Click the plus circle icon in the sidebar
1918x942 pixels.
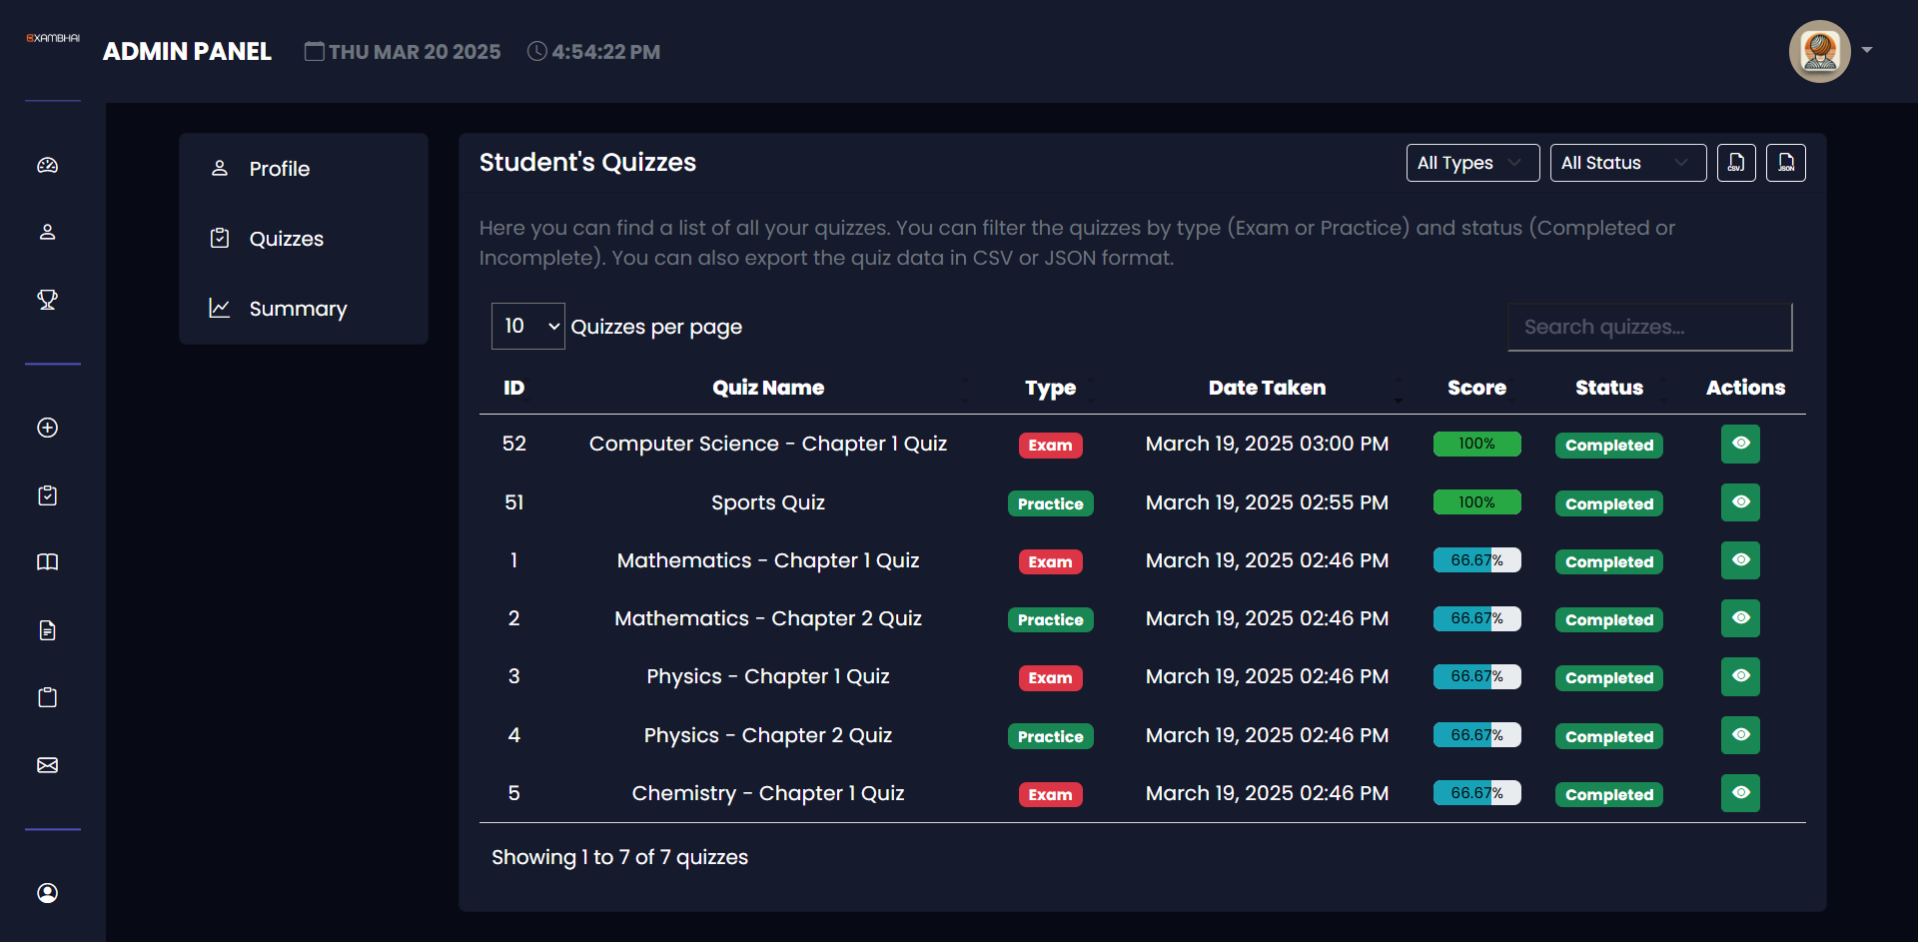tap(47, 428)
